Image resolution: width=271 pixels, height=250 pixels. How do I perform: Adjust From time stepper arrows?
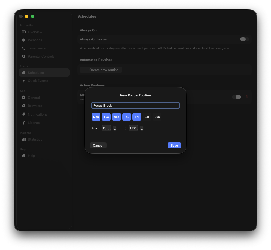tap(115, 128)
